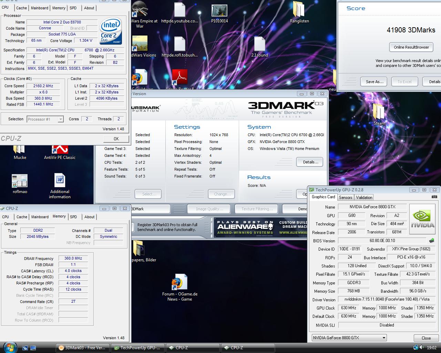441x353 pixels.
Task: Click the 3DMark03 taskbar button
Action: coord(83,347)
